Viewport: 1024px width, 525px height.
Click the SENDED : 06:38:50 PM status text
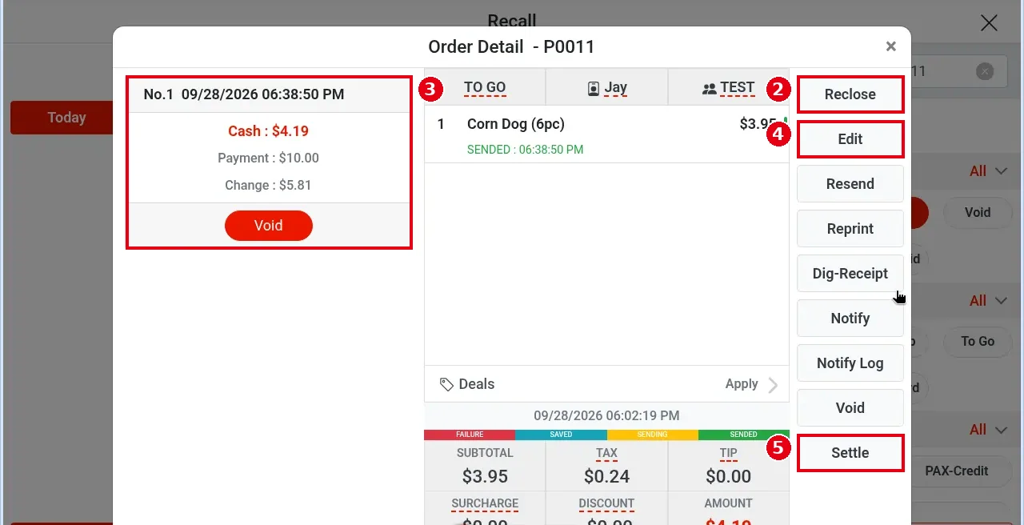(526, 150)
